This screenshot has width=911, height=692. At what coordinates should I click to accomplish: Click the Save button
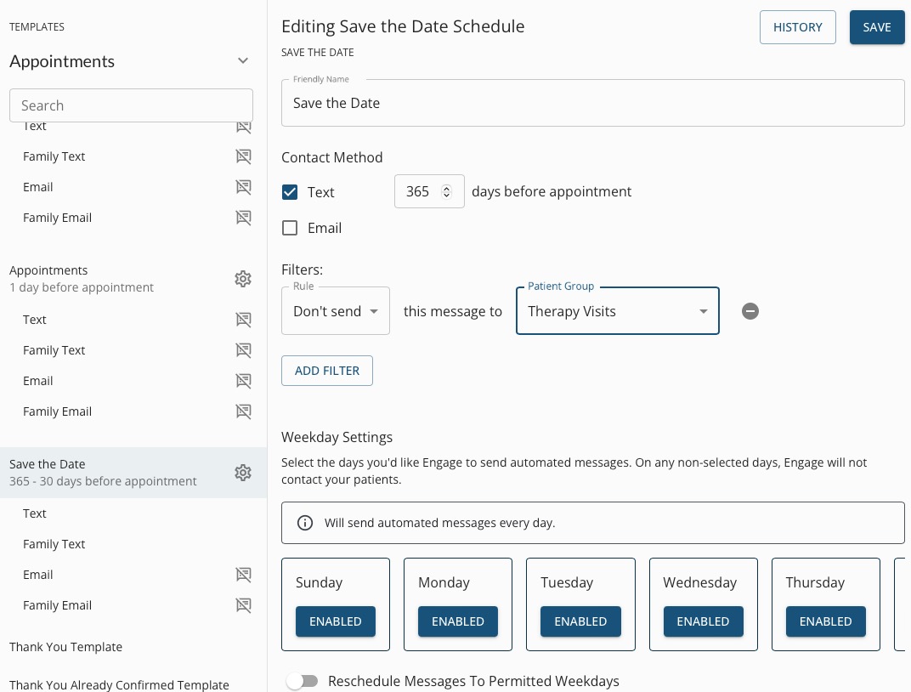[876, 27]
